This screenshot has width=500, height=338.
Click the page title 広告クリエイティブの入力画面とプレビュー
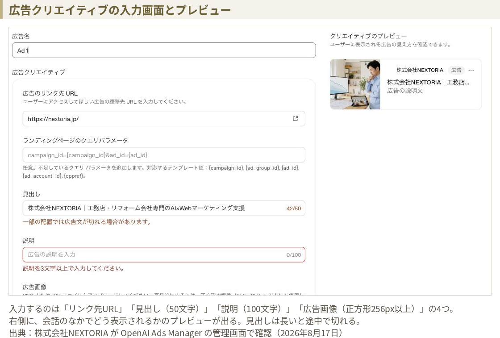[x=120, y=10]
